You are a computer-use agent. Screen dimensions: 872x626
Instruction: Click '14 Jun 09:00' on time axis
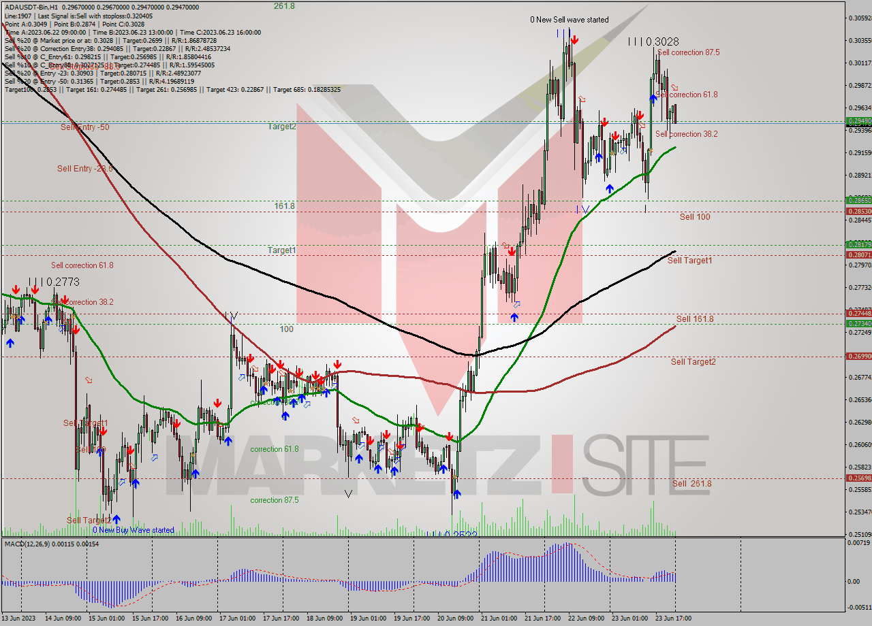coord(65,619)
